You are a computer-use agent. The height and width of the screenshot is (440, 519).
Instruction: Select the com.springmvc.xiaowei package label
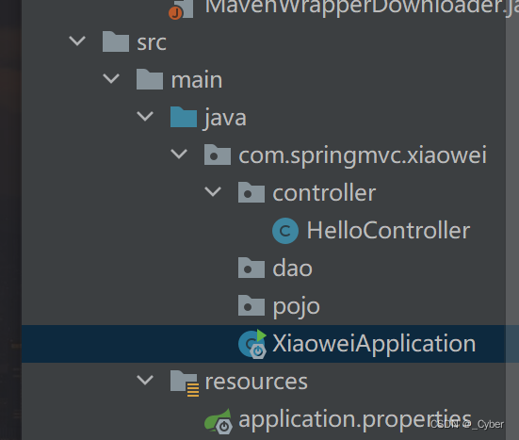363,155
